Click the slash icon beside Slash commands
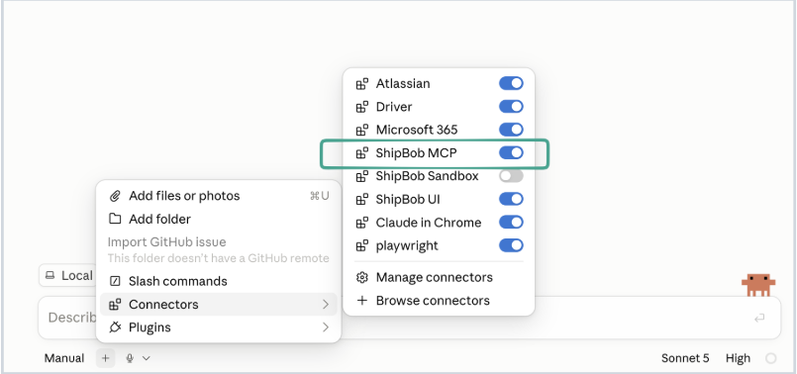 pos(116,282)
